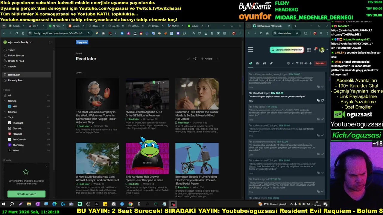Mute Streamlabs alert sound with speaker icon
This screenshot has width=383, height=215.
306,63
